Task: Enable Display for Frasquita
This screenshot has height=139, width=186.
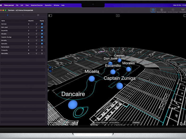Action: [42, 50]
